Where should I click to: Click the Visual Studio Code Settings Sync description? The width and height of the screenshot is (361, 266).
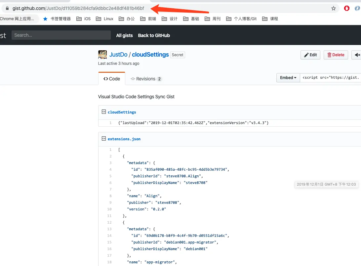point(136,97)
